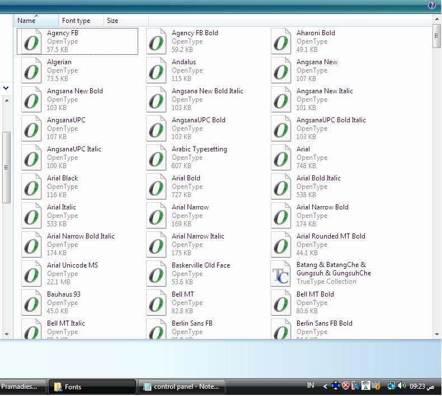
Task: Select the Aharoni Bold font icon
Action: click(281, 41)
